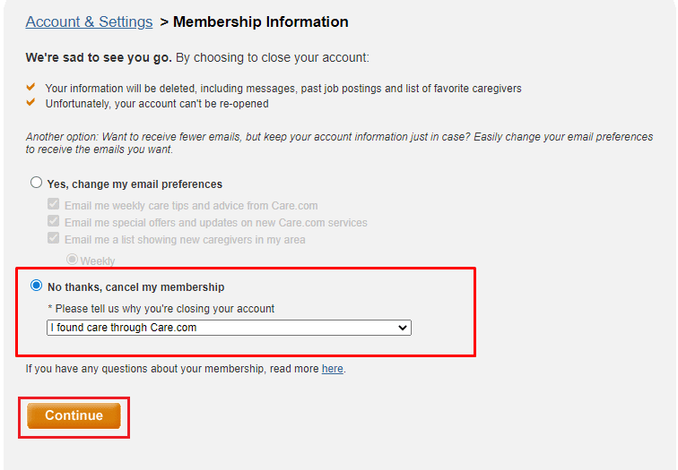The image size is (678, 470).
Task: Toggle the new caregivers list email checkbox
Action: pyautogui.click(x=53, y=238)
